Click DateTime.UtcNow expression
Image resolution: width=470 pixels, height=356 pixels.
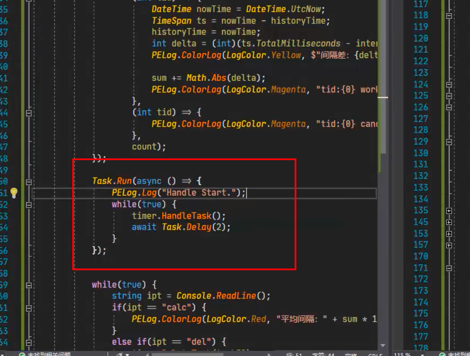click(284, 9)
